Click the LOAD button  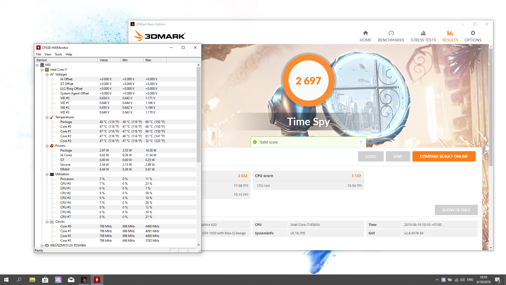pyautogui.click(x=371, y=156)
